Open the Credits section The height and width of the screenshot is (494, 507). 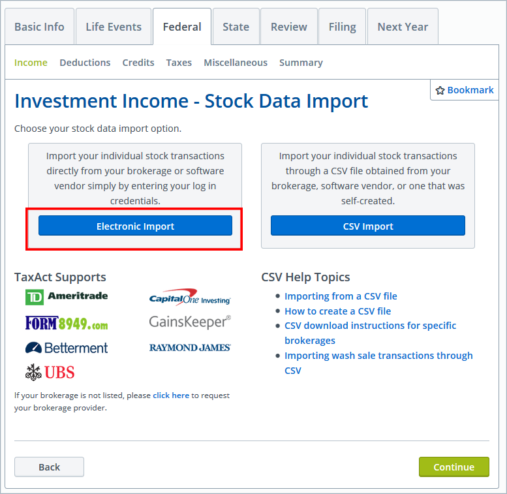[138, 63]
